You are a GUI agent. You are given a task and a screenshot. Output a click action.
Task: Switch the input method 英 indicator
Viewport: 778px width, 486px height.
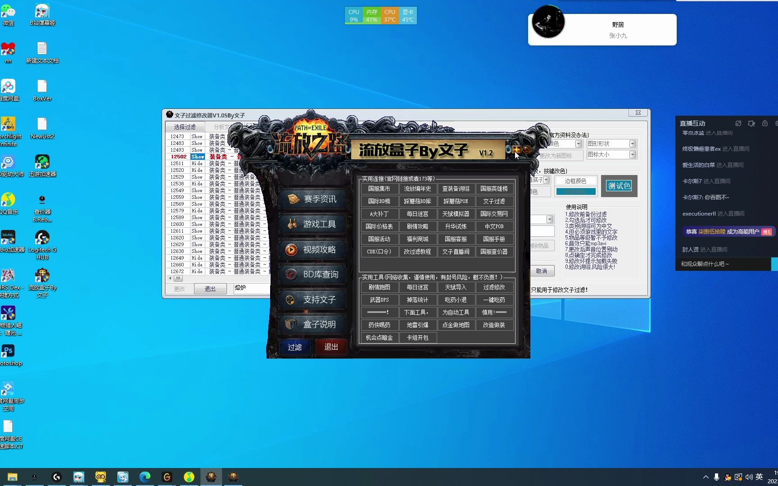pos(759,477)
